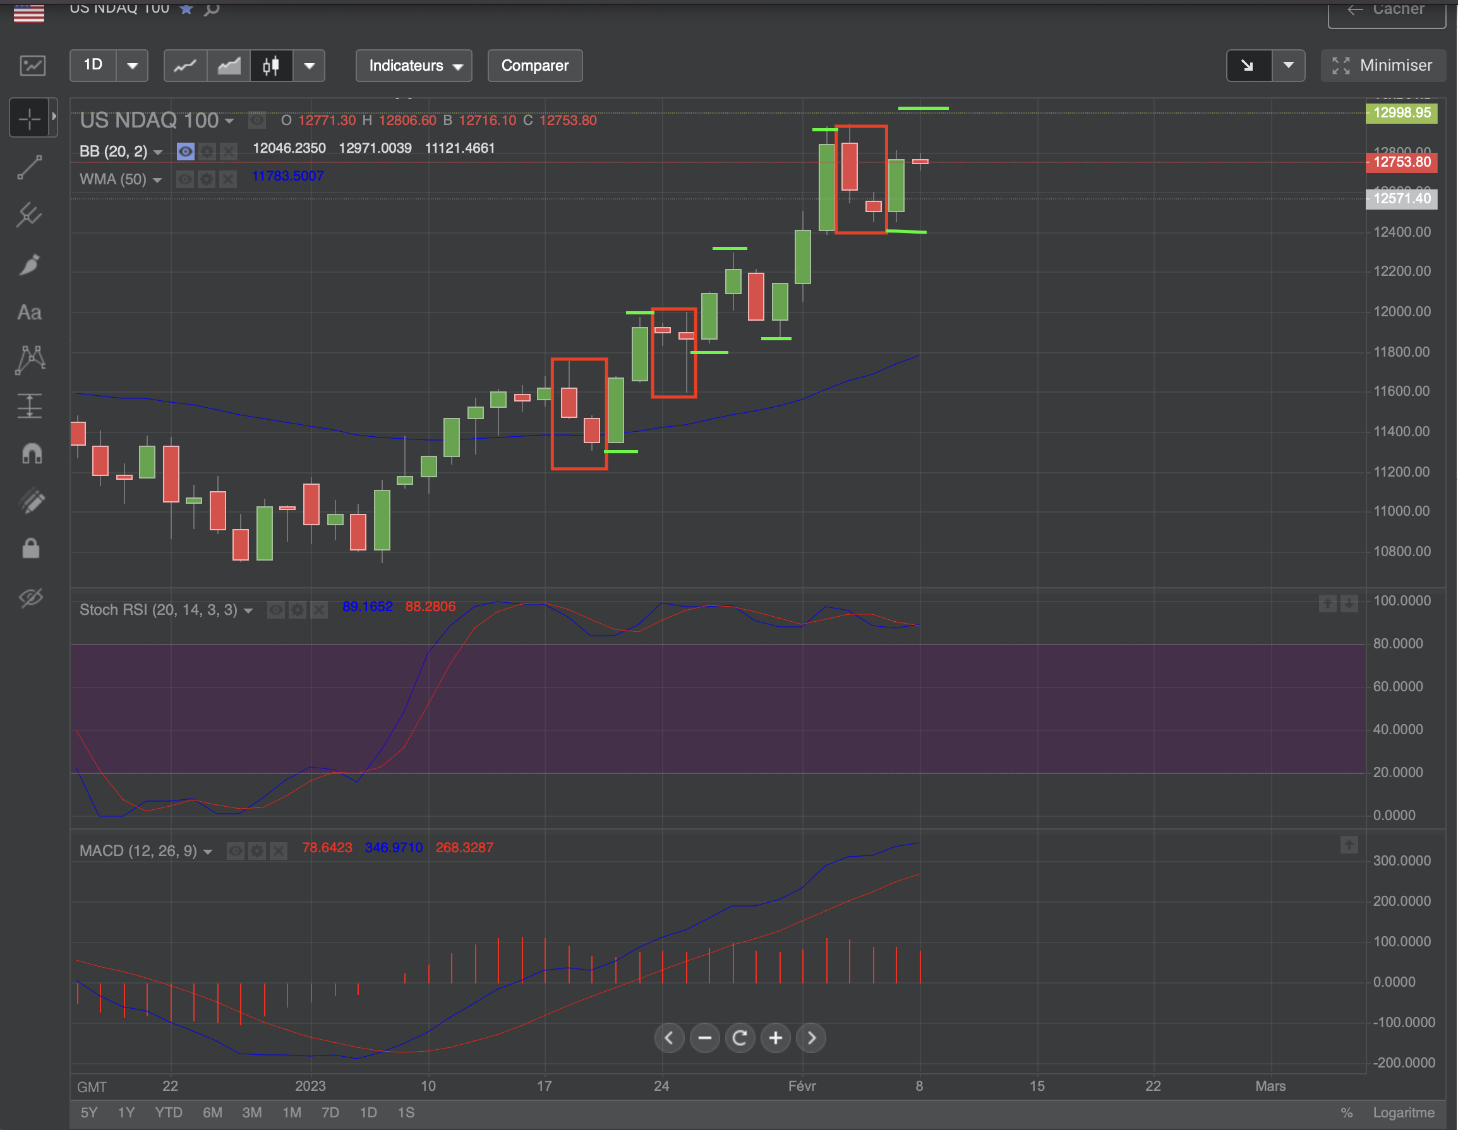The image size is (1458, 1130).
Task: Hide all drawings with crossed-eye icon
Action: pyautogui.click(x=31, y=597)
